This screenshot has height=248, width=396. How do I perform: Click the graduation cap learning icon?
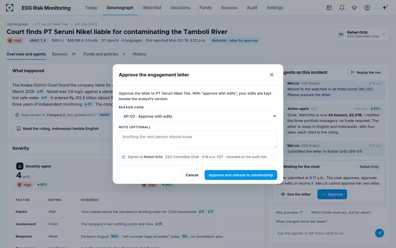coord(354,8)
